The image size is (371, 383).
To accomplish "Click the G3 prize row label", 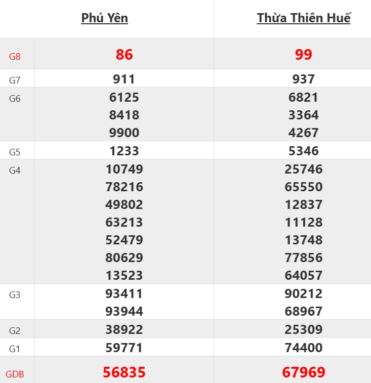I will click(15, 295).
